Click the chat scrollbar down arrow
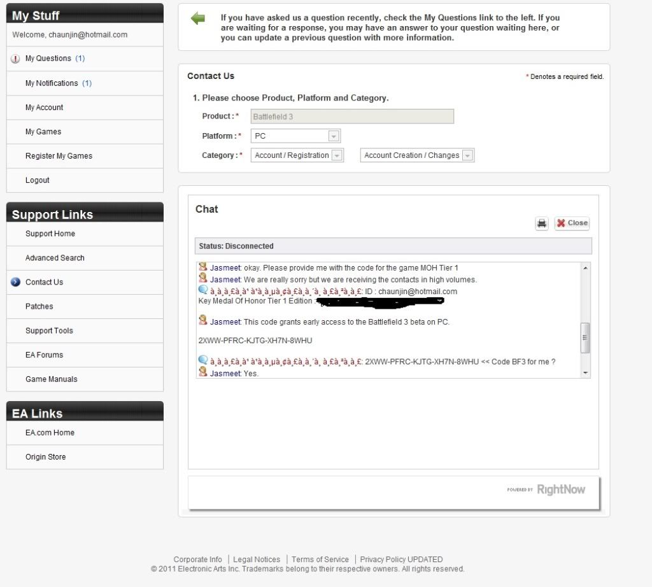652x587 pixels. [585, 373]
